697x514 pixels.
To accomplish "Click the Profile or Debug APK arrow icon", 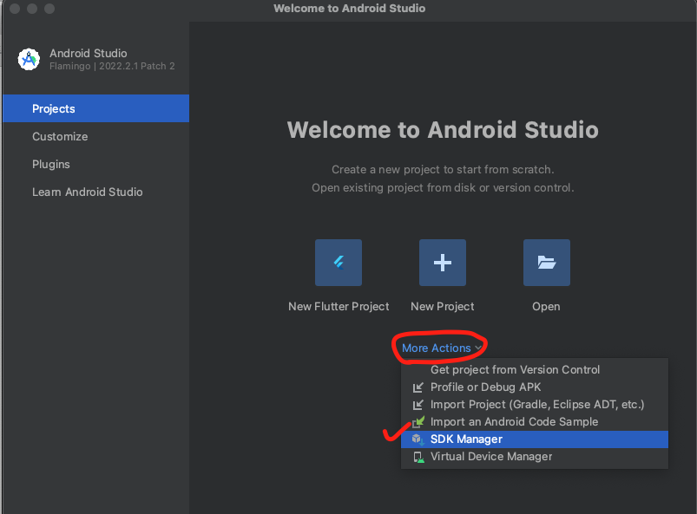I will 418,387.
